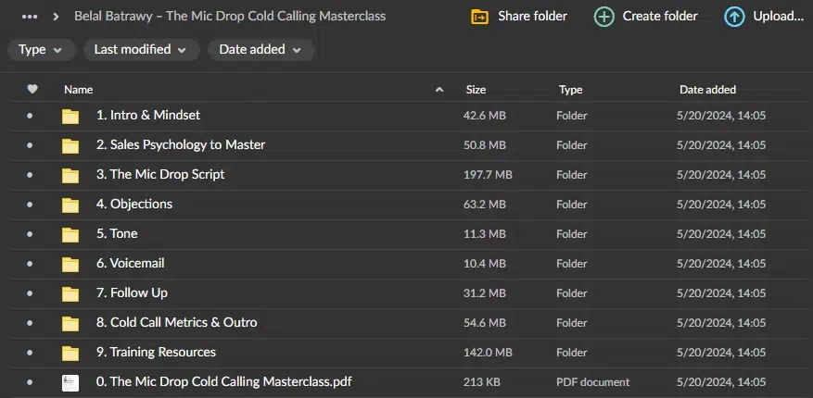Click the Create folder button label
813x398 pixels.
659,17
